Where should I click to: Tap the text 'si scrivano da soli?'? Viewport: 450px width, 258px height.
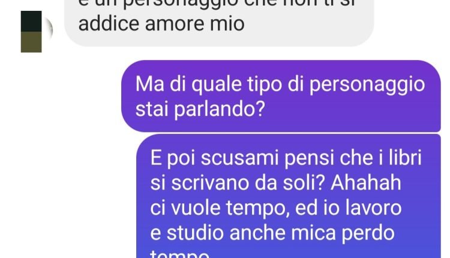238,183
